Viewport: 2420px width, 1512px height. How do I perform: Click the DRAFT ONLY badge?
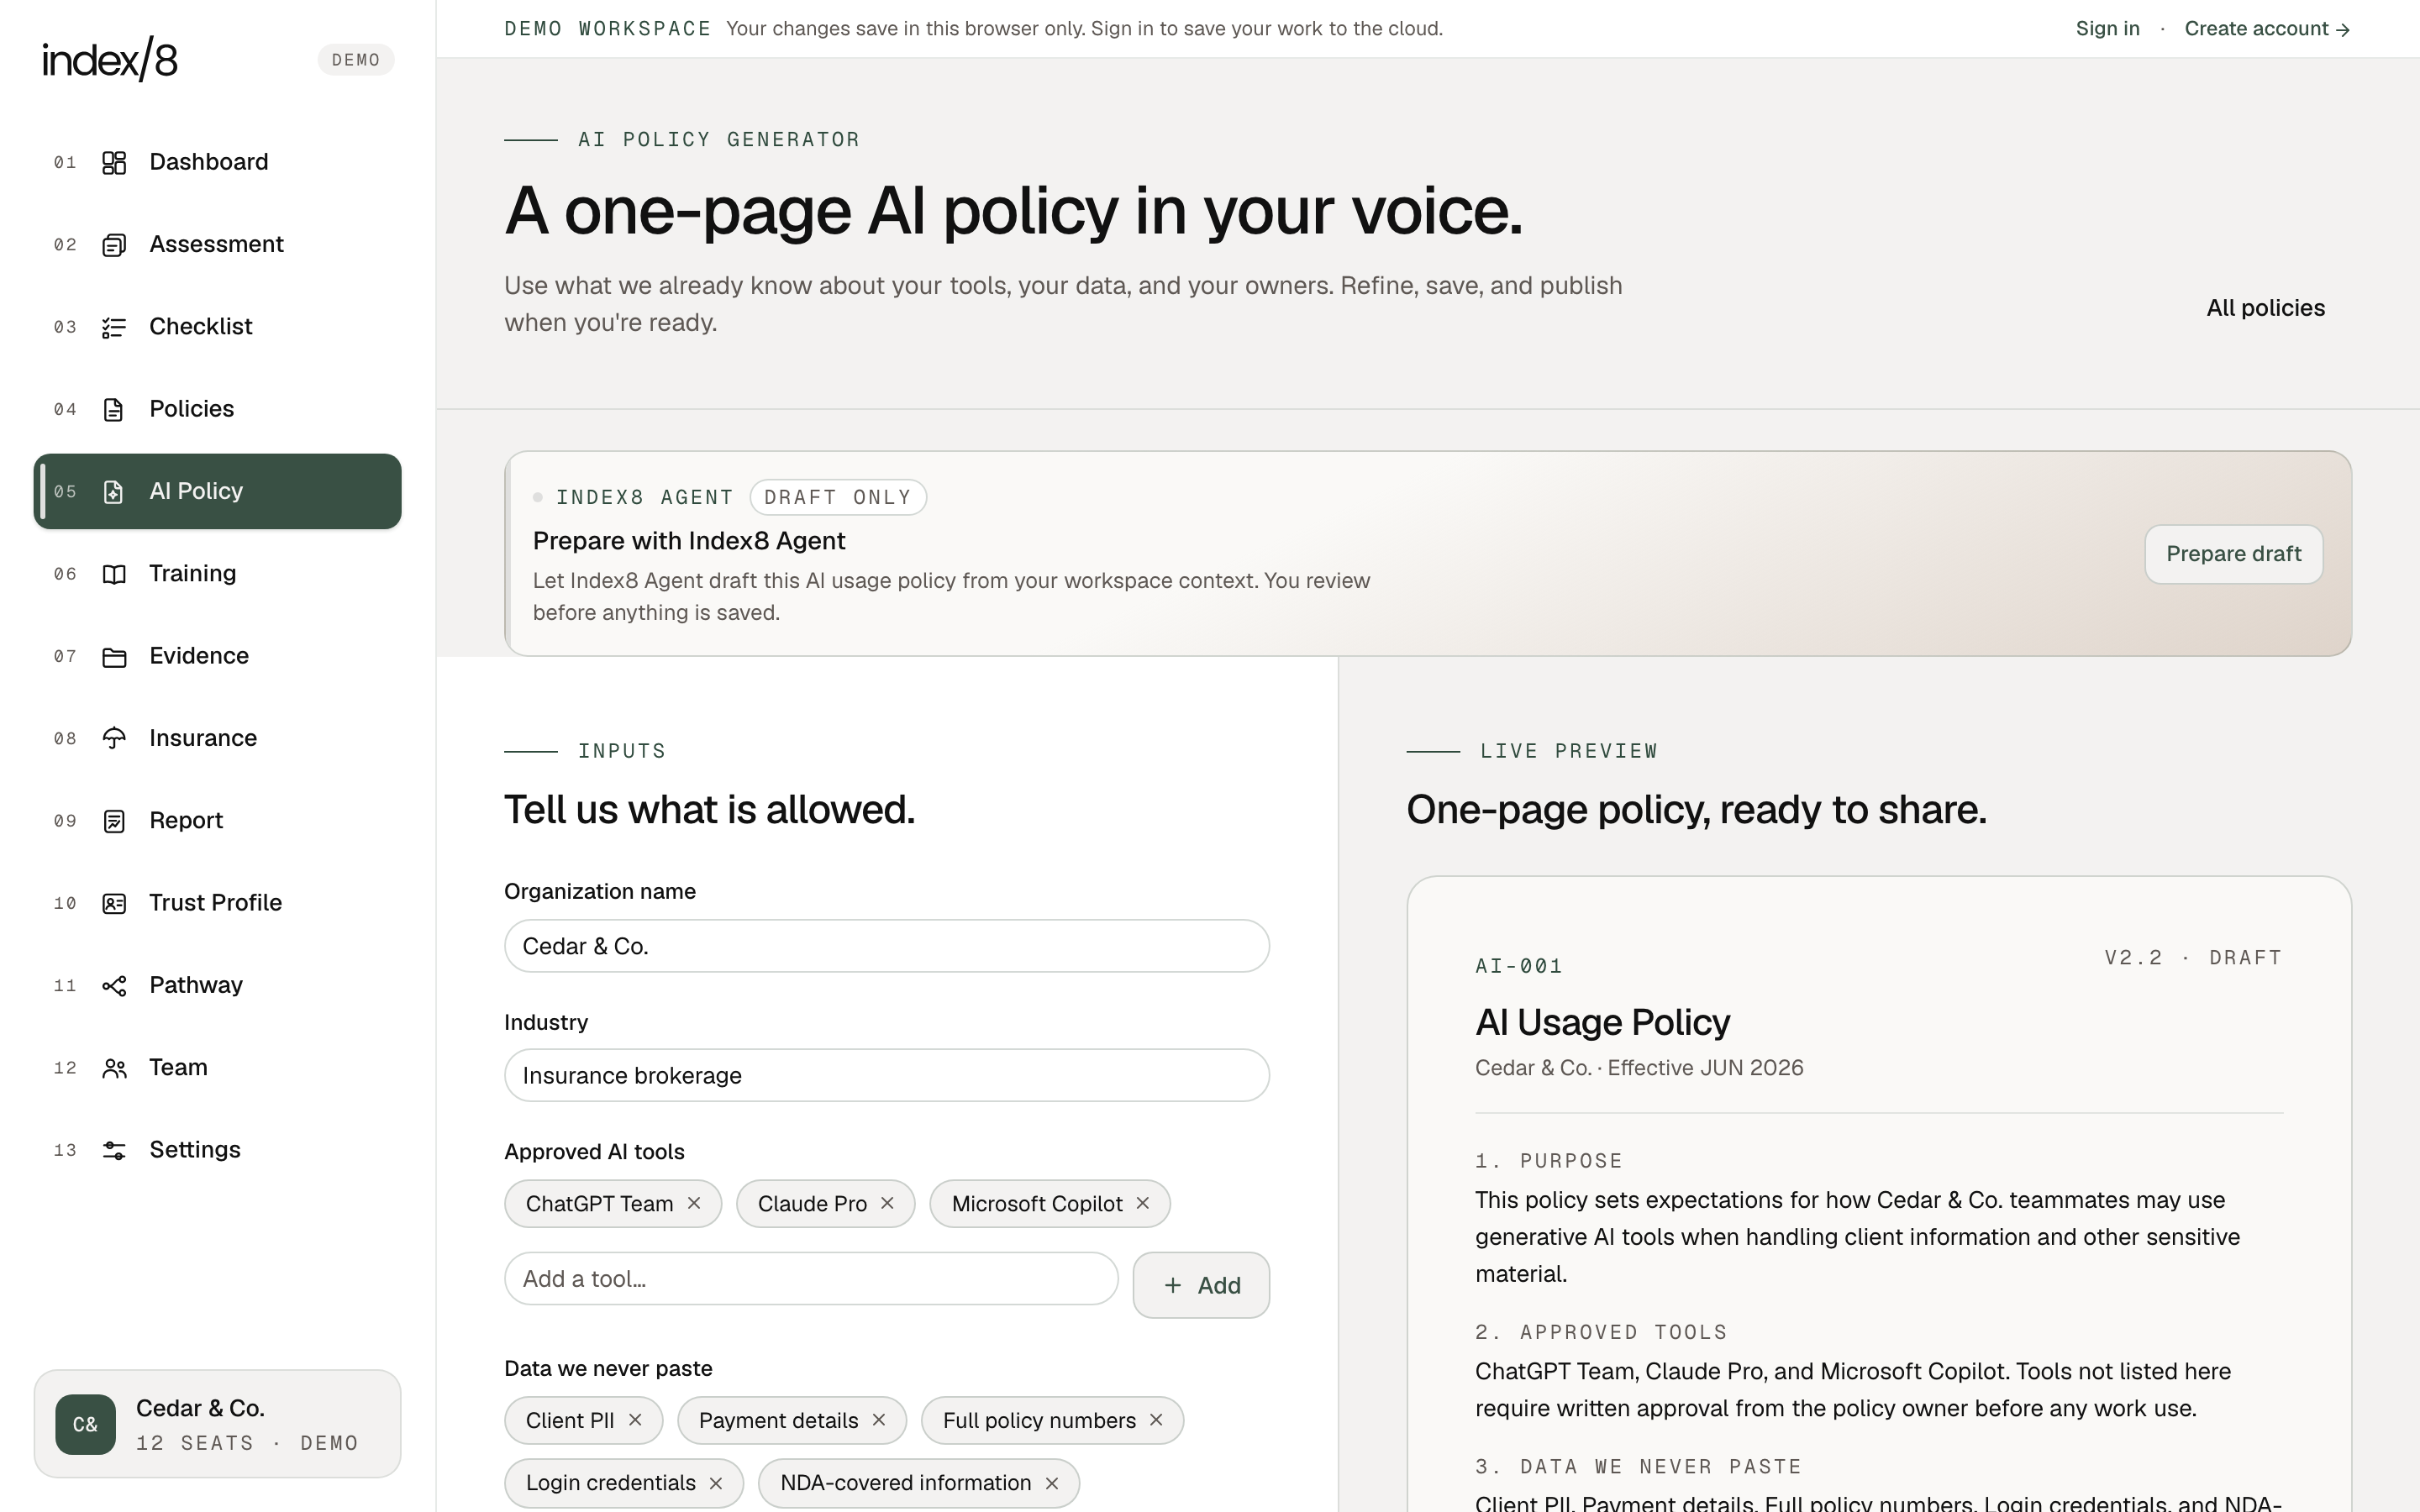tap(838, 497)
